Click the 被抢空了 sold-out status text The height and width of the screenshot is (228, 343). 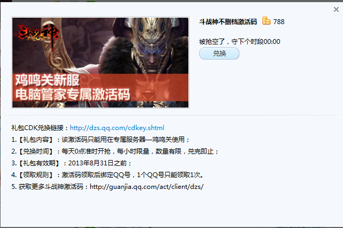(212, 41)
